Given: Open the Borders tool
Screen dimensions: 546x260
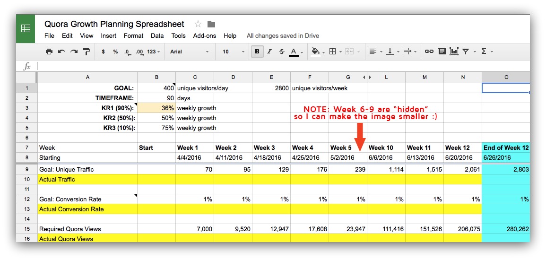Looking at the screenshot, I should (x=332, y=52).
